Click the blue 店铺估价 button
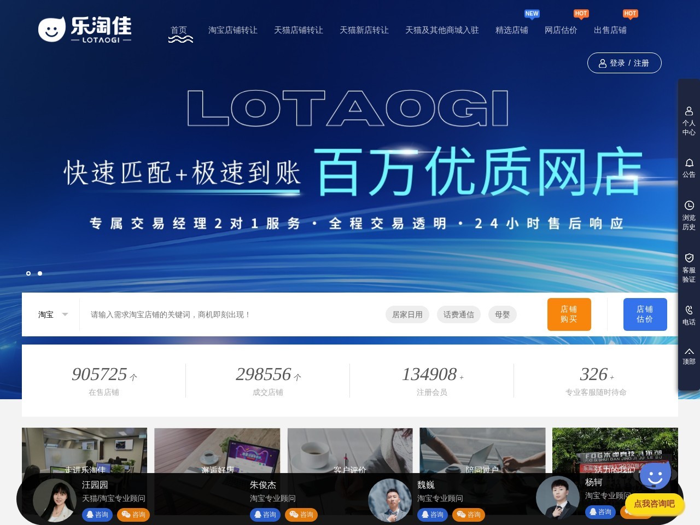700x525 pixels. tap(645, 314)
